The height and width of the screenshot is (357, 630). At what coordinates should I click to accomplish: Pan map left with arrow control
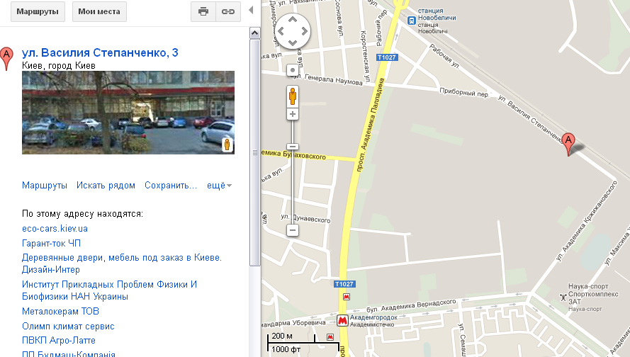tap(281, 31)
